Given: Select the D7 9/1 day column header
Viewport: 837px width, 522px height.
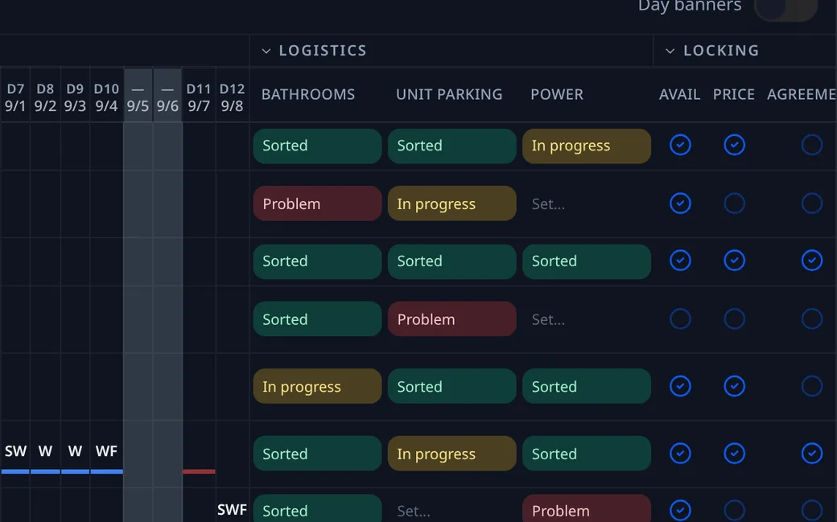Looking at the screenshot, I should (x=15, y=97).
